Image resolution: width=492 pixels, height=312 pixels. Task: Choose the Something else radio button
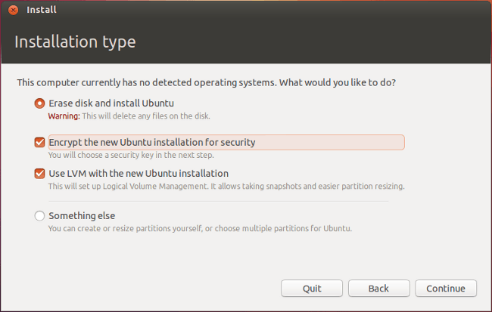pyautogui.click(x=39, y=216)
